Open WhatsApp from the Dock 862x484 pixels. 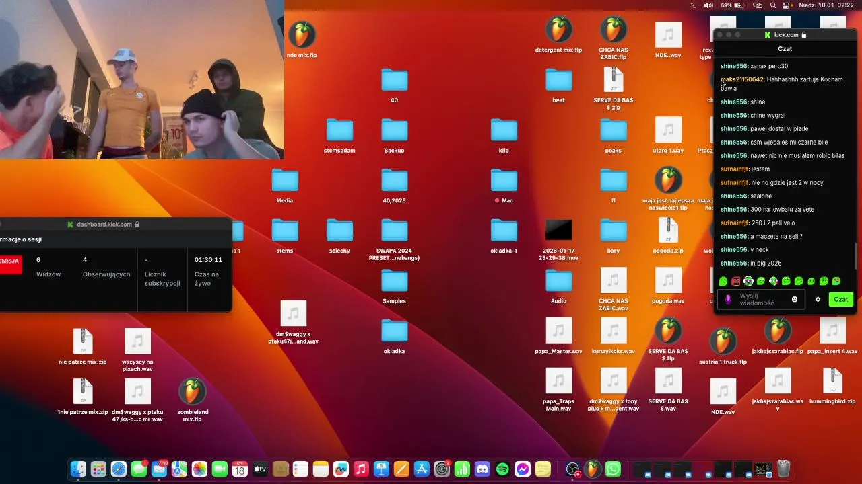click(612, 469)
